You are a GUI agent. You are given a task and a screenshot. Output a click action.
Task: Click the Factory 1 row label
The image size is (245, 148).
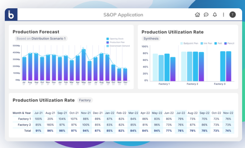point(25,119)
